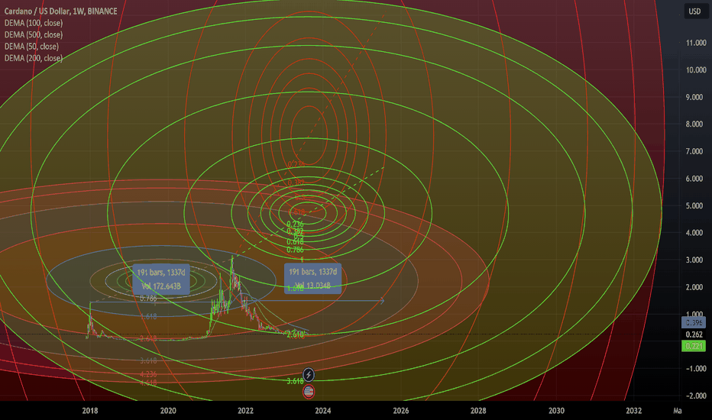Click the 2018 label on time axis
Image resolution: width=712 pixels, height=420 pixels.
click(x=90, y=411)
